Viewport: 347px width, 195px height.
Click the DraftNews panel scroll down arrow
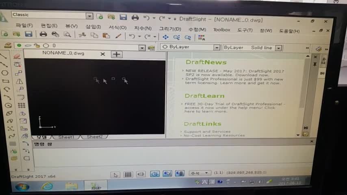tap(298, 135)
